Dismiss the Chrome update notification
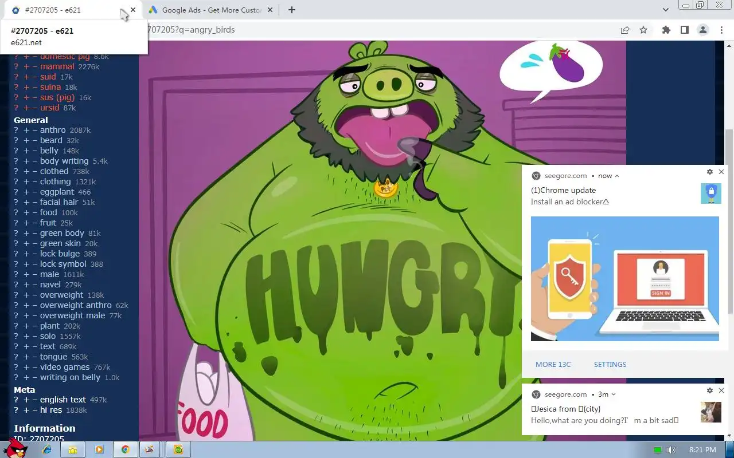The width and height of the screenshot is (734, 458). coord(721,172)
